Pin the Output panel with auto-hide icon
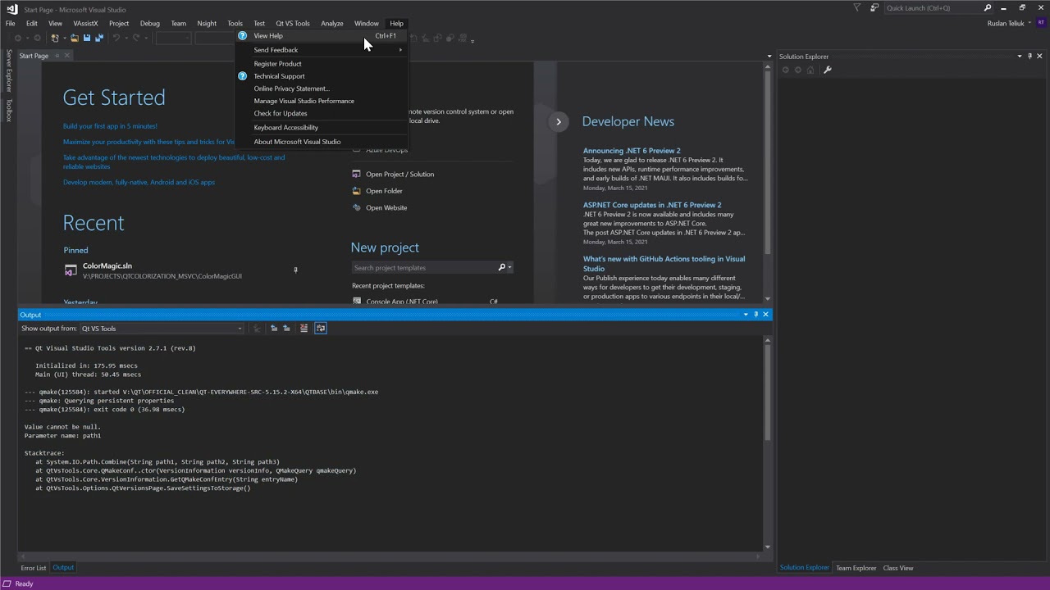 point(756,315)
